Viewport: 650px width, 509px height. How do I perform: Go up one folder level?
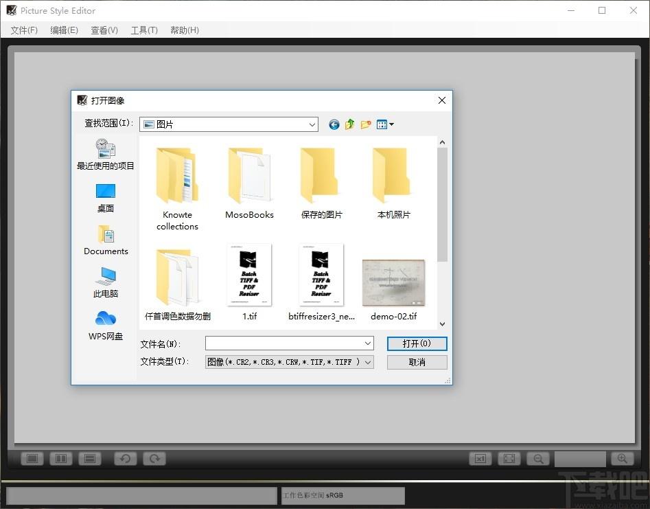tap(350, 124)
